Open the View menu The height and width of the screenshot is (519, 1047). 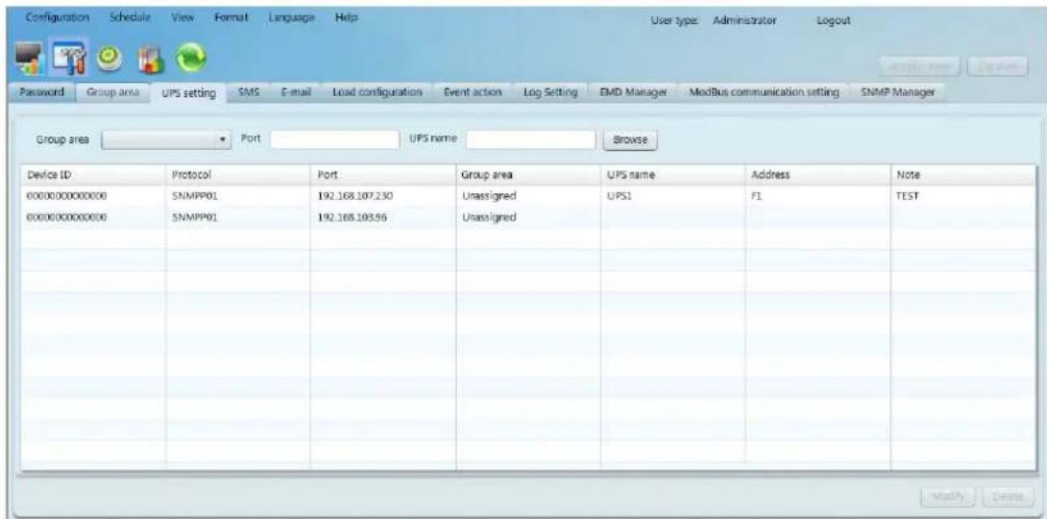182,16
